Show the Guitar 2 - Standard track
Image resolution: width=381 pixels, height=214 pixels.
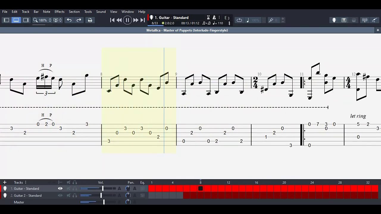(x=60, y=196)
